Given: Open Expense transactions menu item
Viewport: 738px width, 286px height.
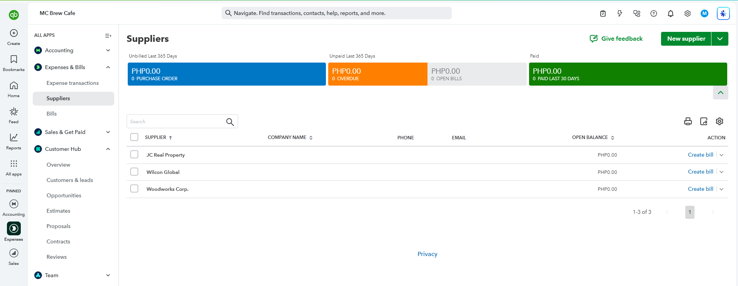Looking at the screenshot, I should (x=73, y=83).
